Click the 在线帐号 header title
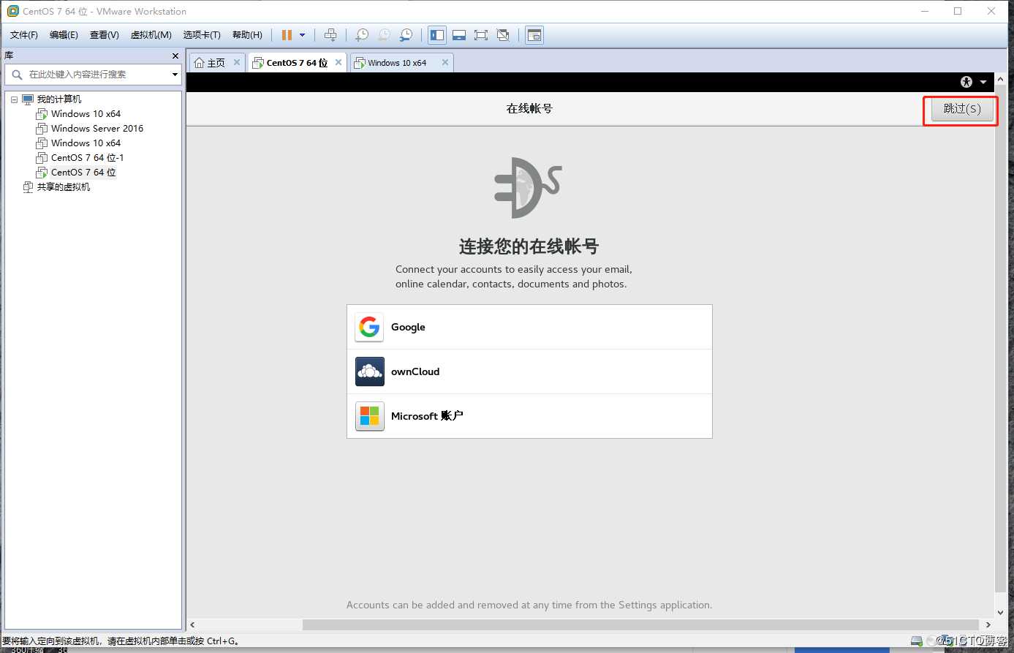The width and height of the screenshot is (1014, 653). pyautogui.click(x=529, y=108)
